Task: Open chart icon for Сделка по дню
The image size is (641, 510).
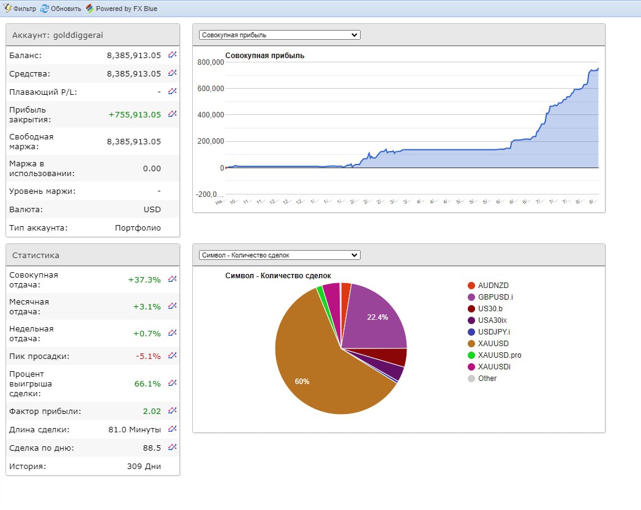Action: (x=172, y=448)
